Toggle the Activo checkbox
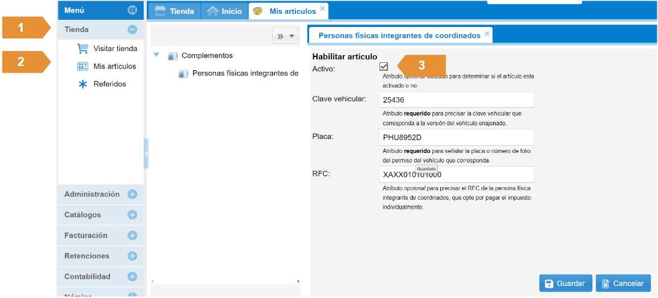 (384, 67)
